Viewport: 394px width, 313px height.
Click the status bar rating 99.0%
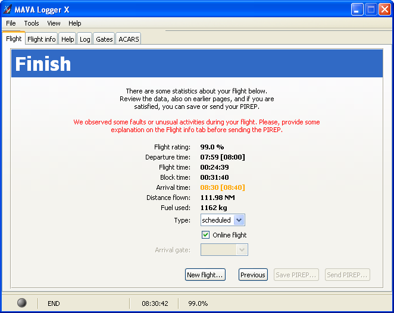coord(198,303)
